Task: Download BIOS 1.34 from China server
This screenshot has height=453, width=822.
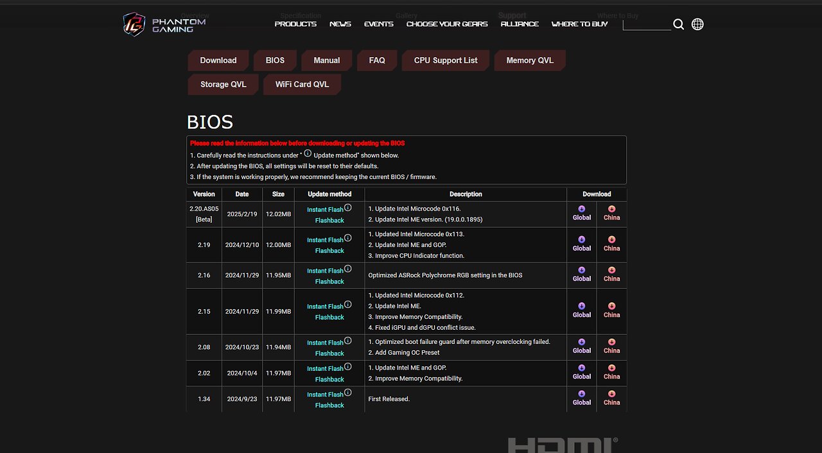Action: coord(612,398)
